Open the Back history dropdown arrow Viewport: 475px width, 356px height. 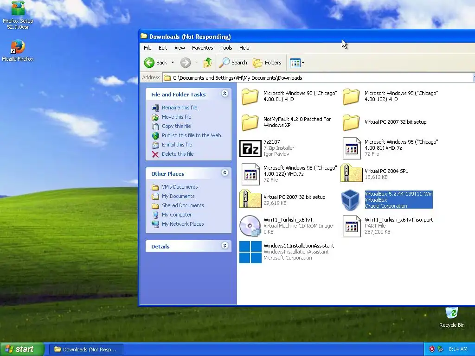(173, 63)
